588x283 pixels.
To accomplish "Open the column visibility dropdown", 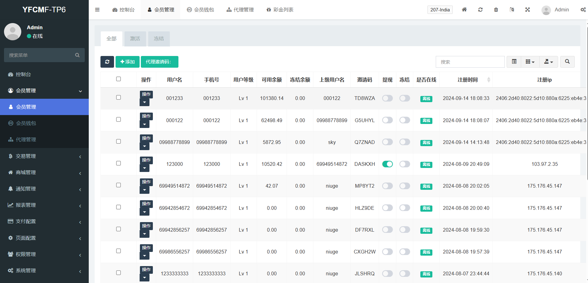I will (x=530, y=62).
